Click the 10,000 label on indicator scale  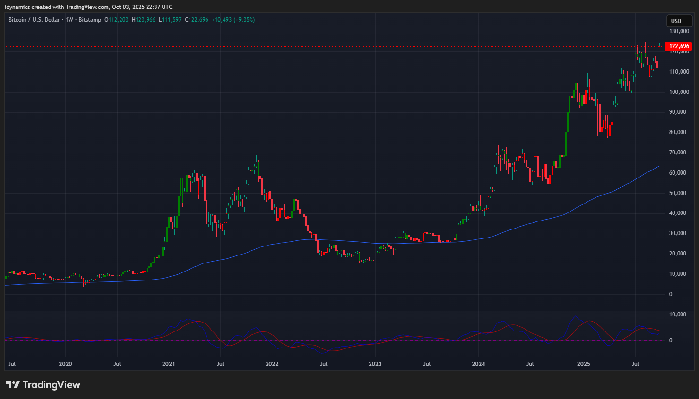(x=678, y=314)
